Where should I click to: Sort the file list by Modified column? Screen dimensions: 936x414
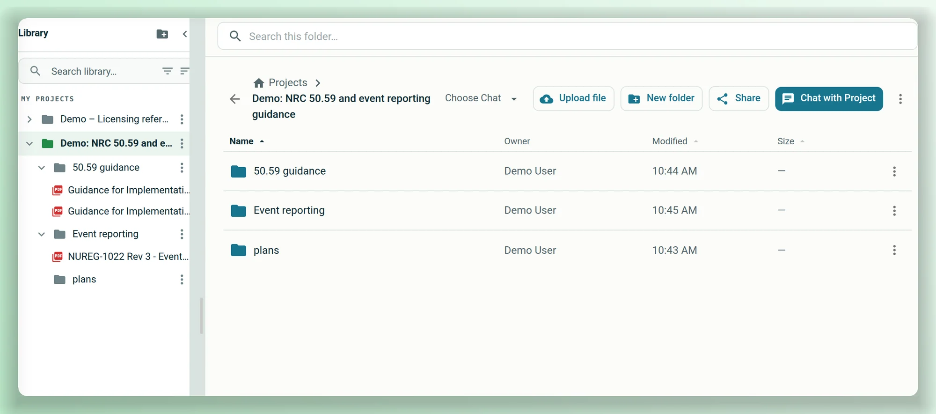point(675,141)
